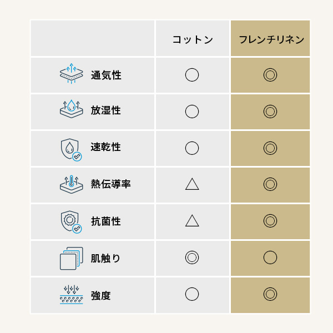Viewport: 333px width, 333px height.
Task: Click the 速乾性 quick-dry shield icon
Action: [x=71, y=148]
